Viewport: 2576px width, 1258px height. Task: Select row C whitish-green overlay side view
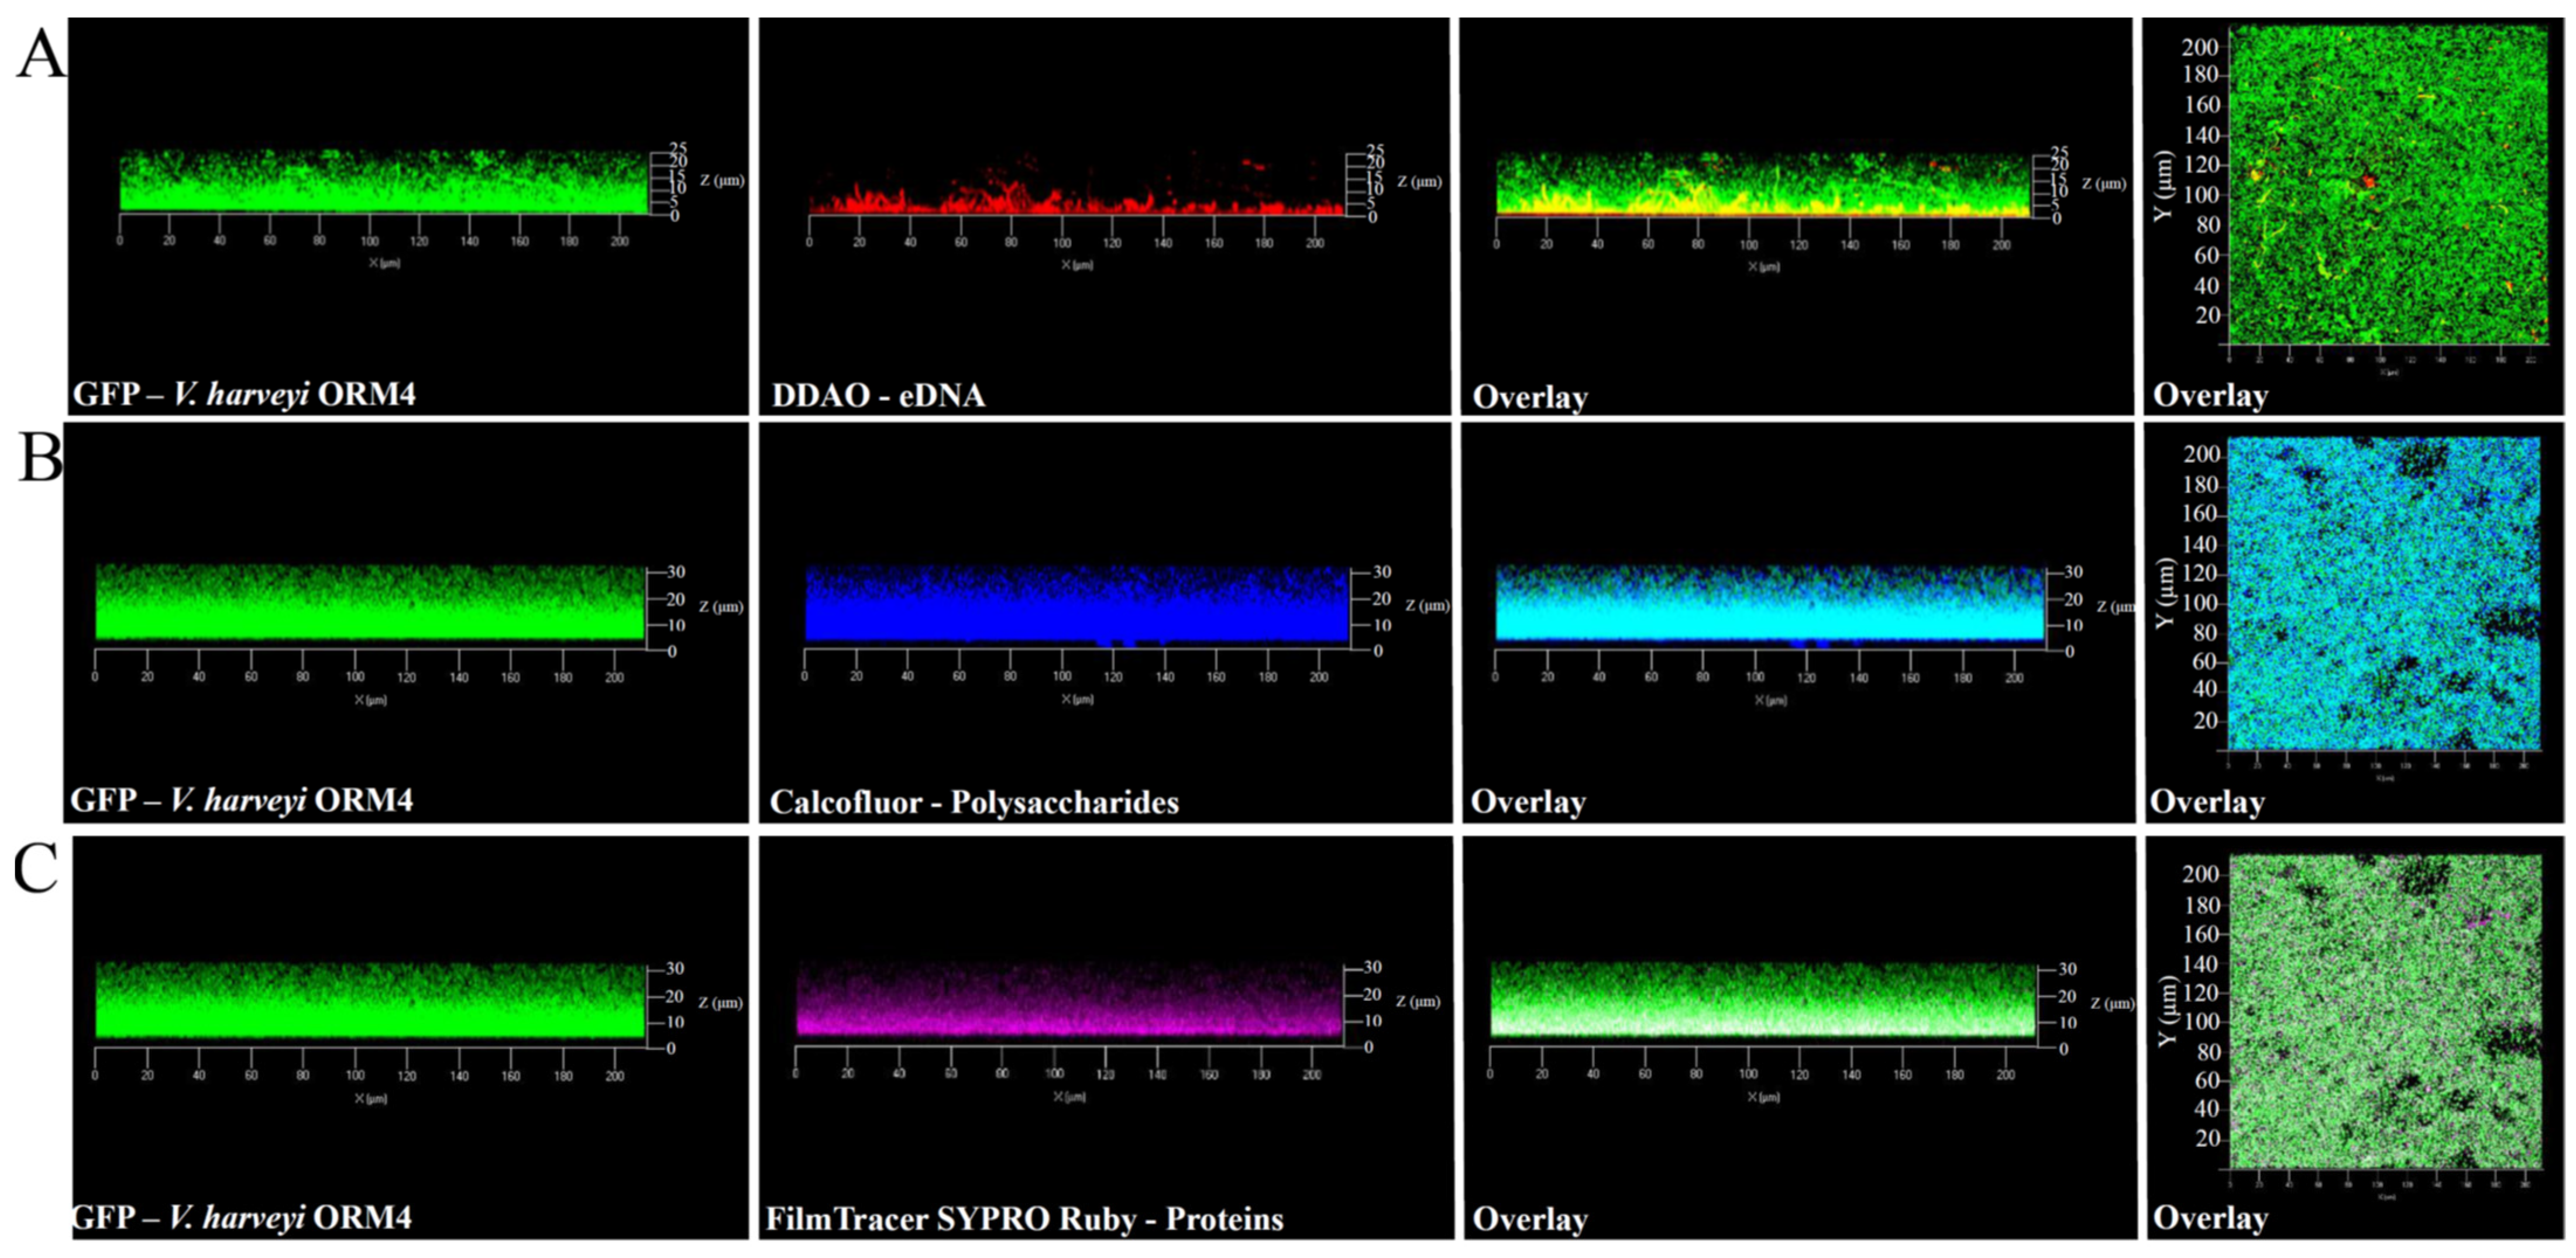point(1764,1000)
